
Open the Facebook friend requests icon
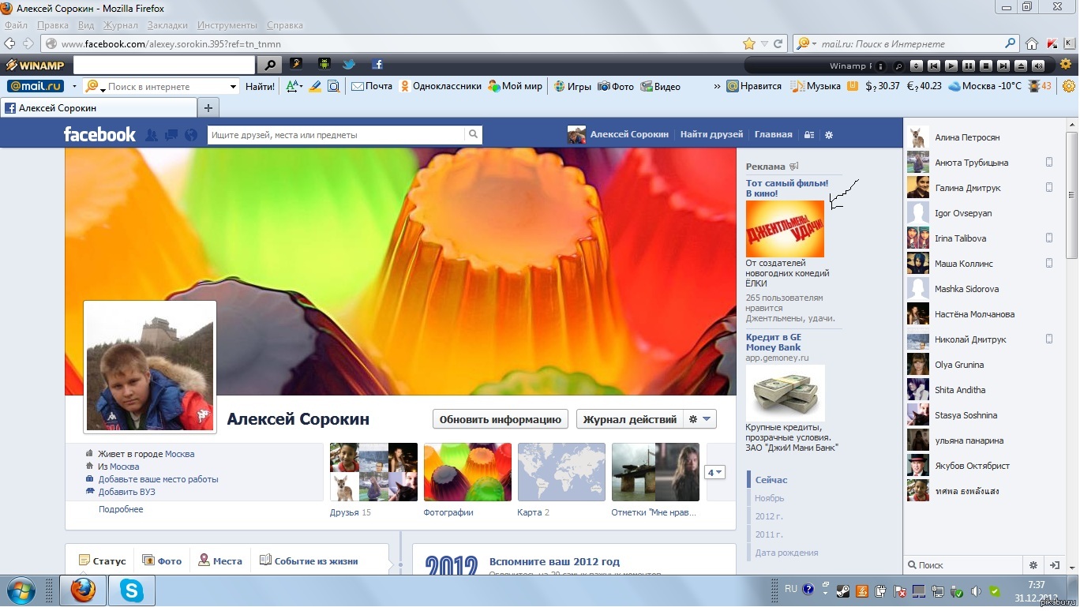pyautogui.click(x=152, y=135)
